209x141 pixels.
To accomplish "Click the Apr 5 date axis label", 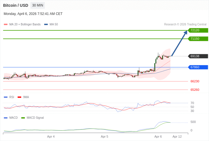I will click(x=104, y=136).
